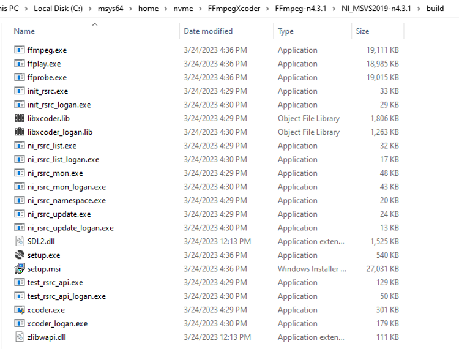Select the SDL2.dll file icon

pyautogui.click(x=20, y=241)
